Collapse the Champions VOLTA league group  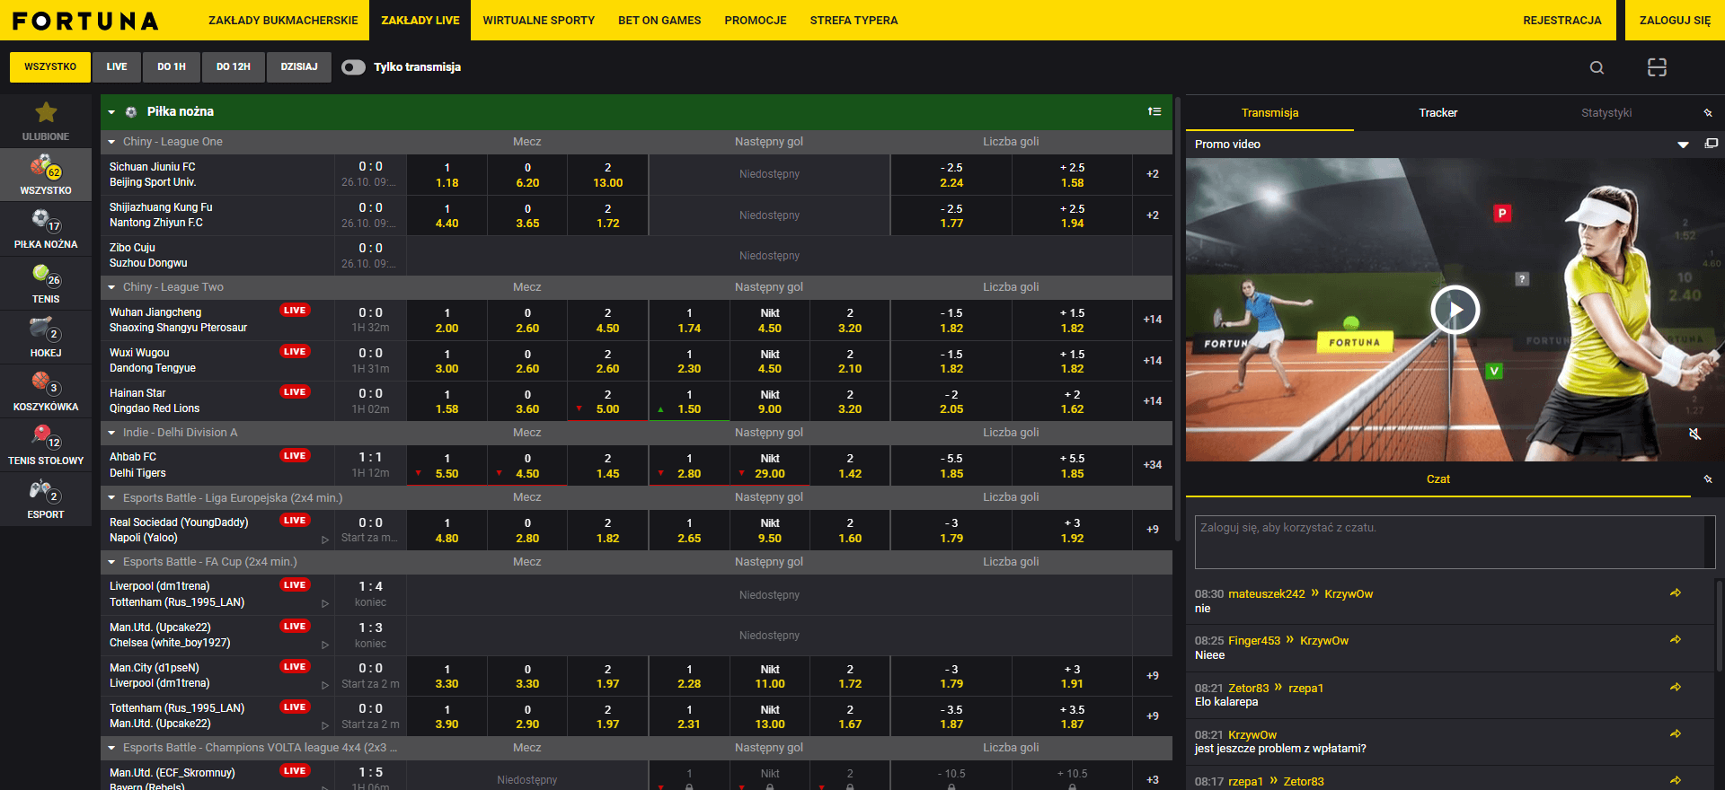click(111, 748)
